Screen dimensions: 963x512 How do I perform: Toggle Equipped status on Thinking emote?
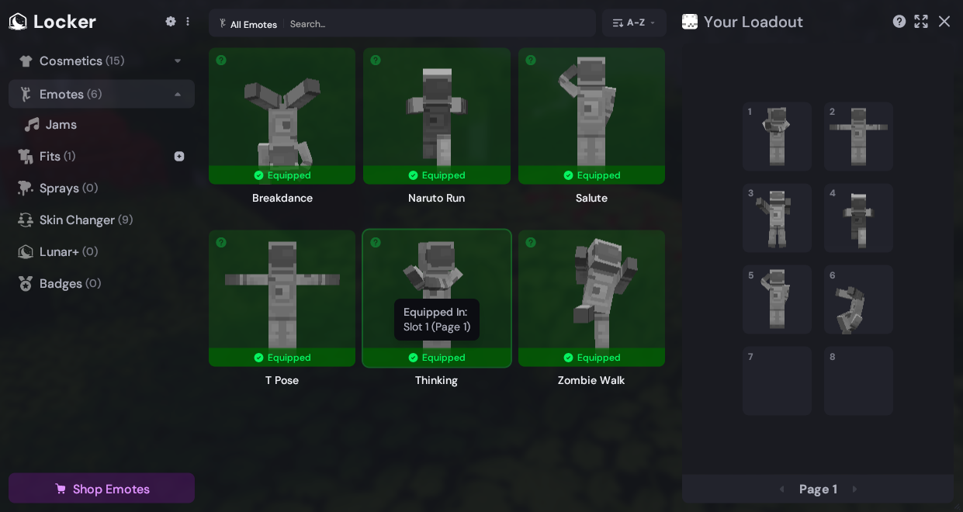(x=437, y=358)
